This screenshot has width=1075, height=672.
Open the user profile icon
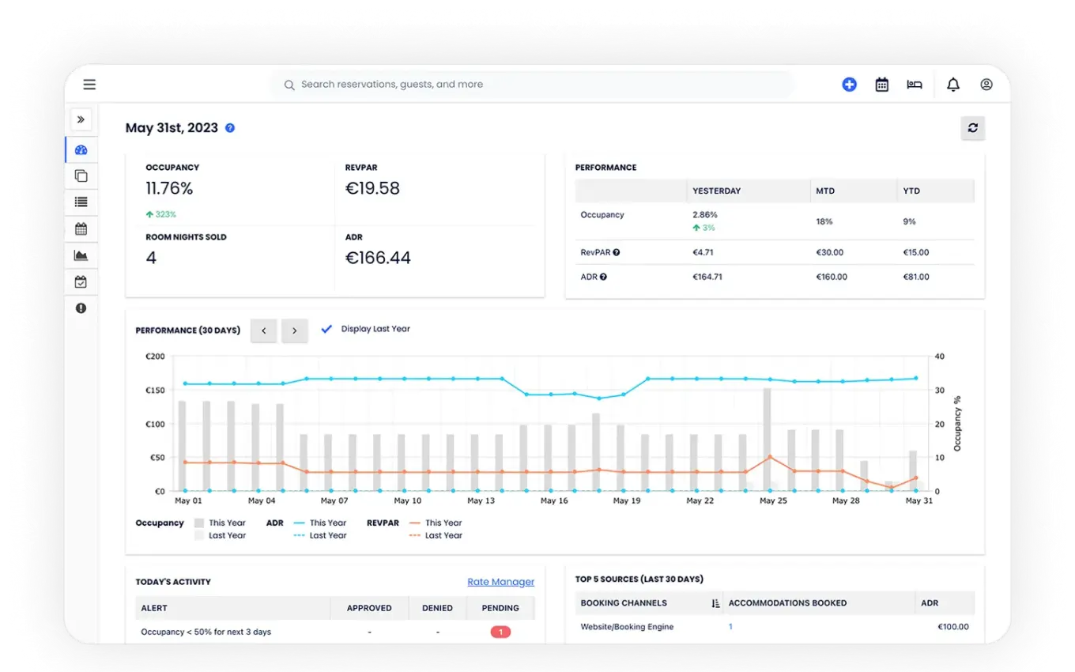point(986,84)
